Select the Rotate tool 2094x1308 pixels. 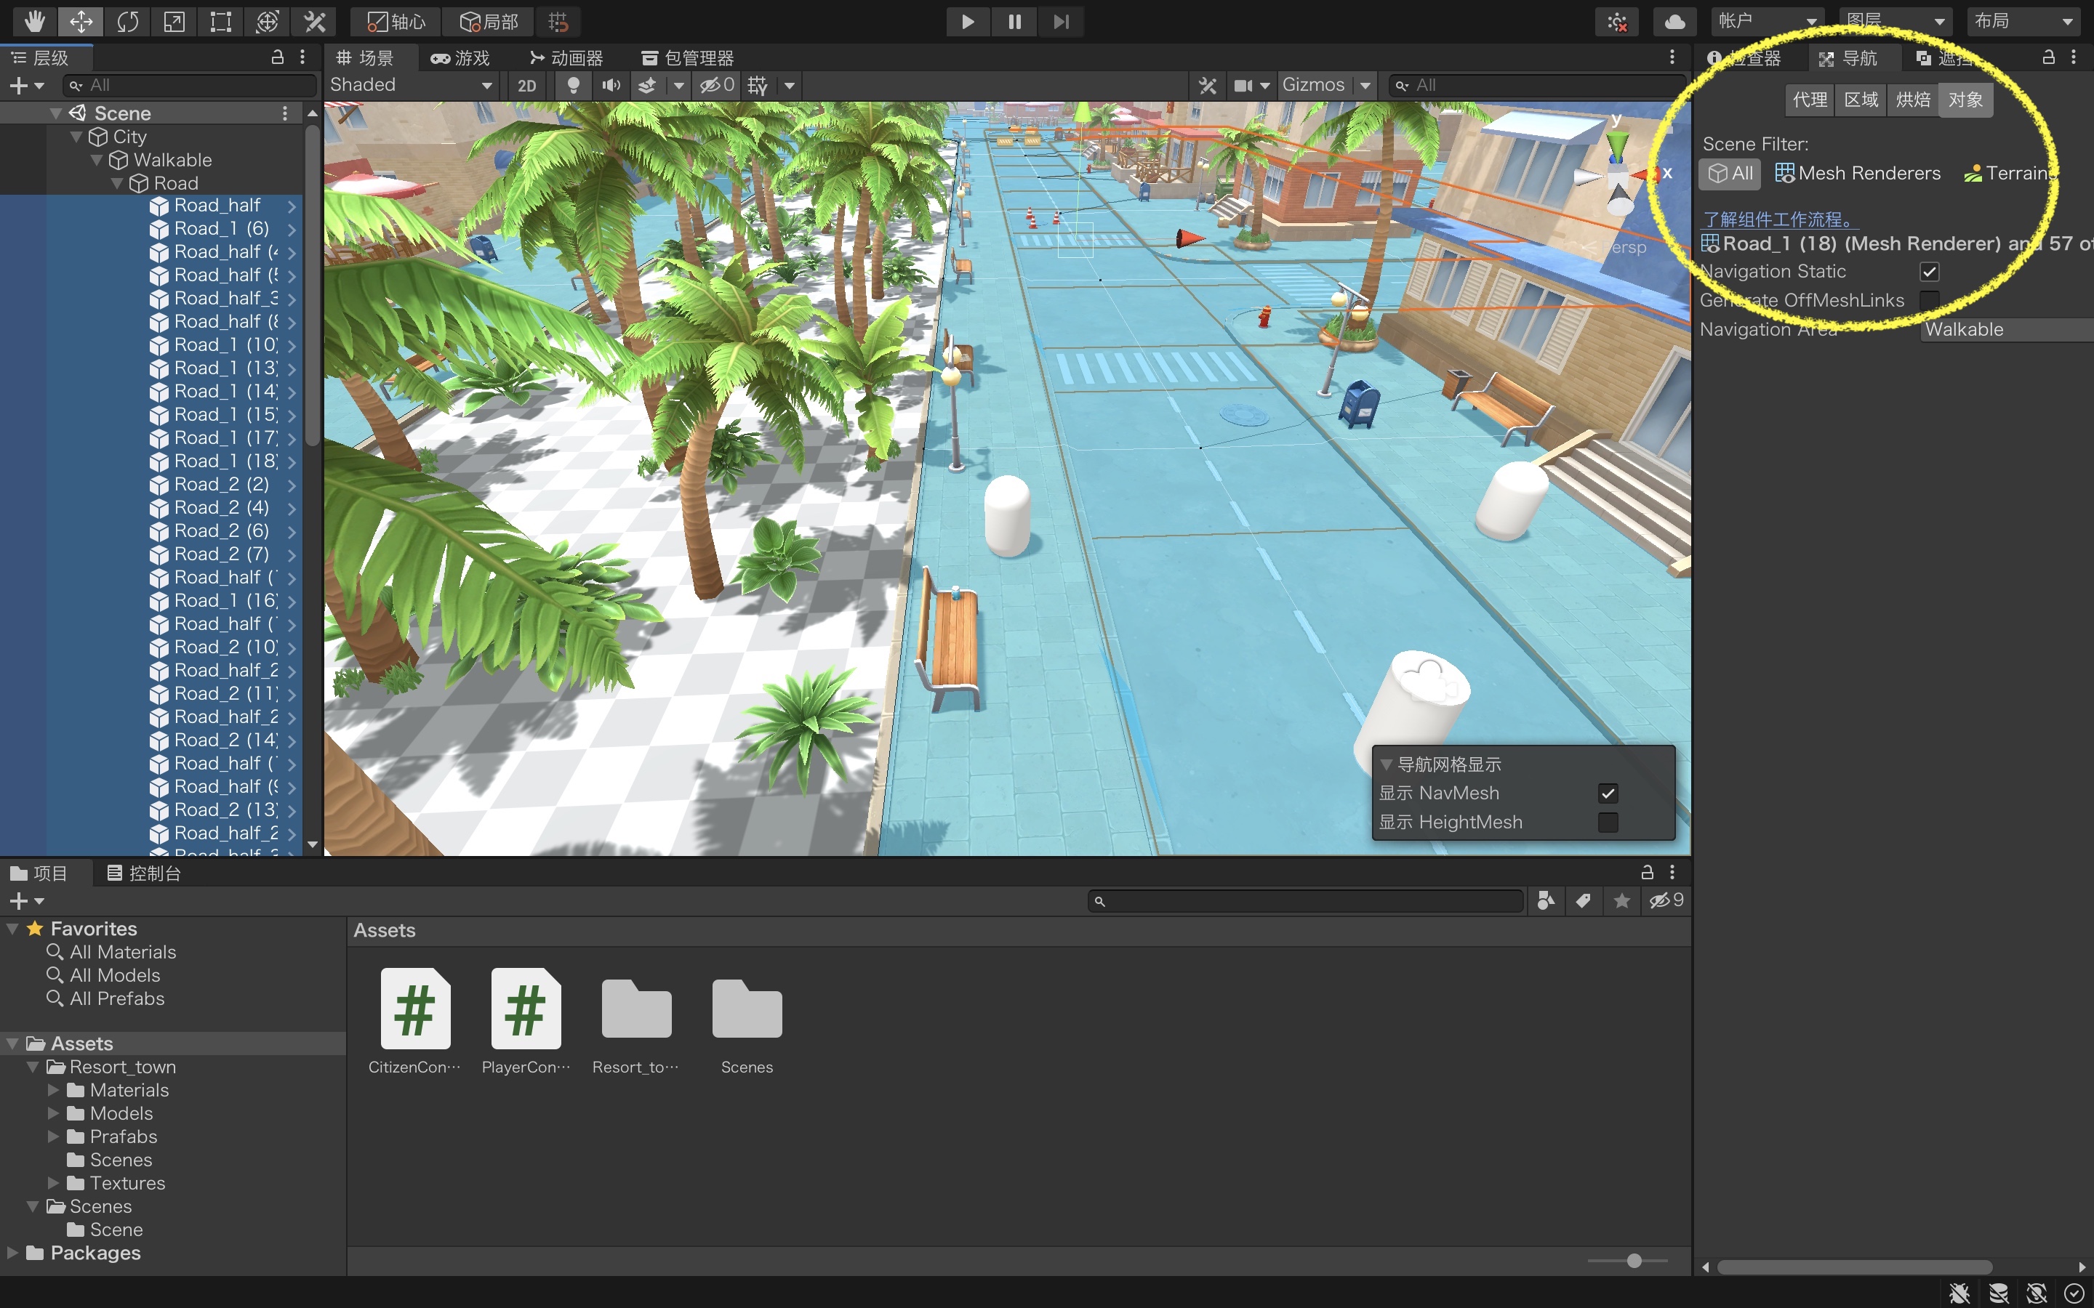tap(127, 22)
